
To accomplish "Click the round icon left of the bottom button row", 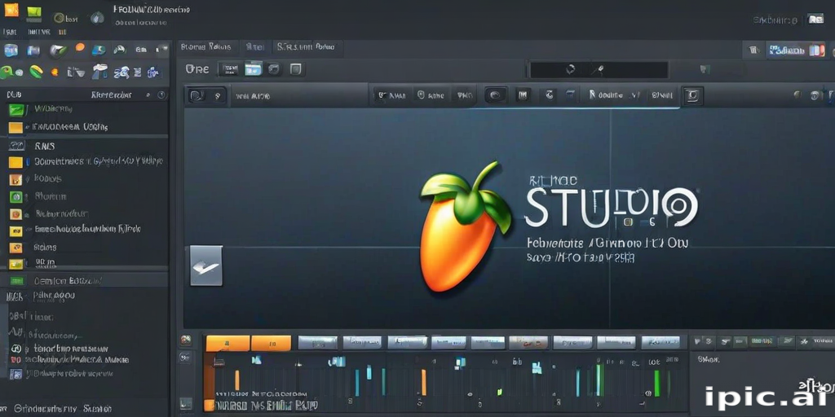I will (x=186, y=340).
